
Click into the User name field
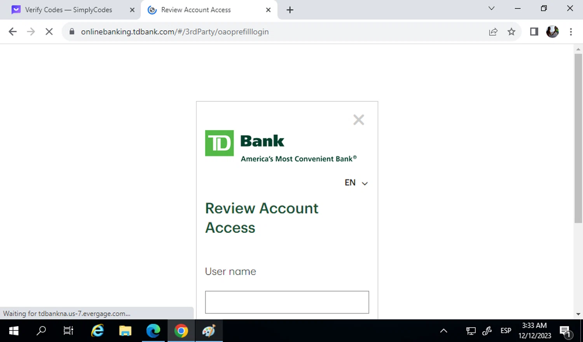click(x=287, y=302)
